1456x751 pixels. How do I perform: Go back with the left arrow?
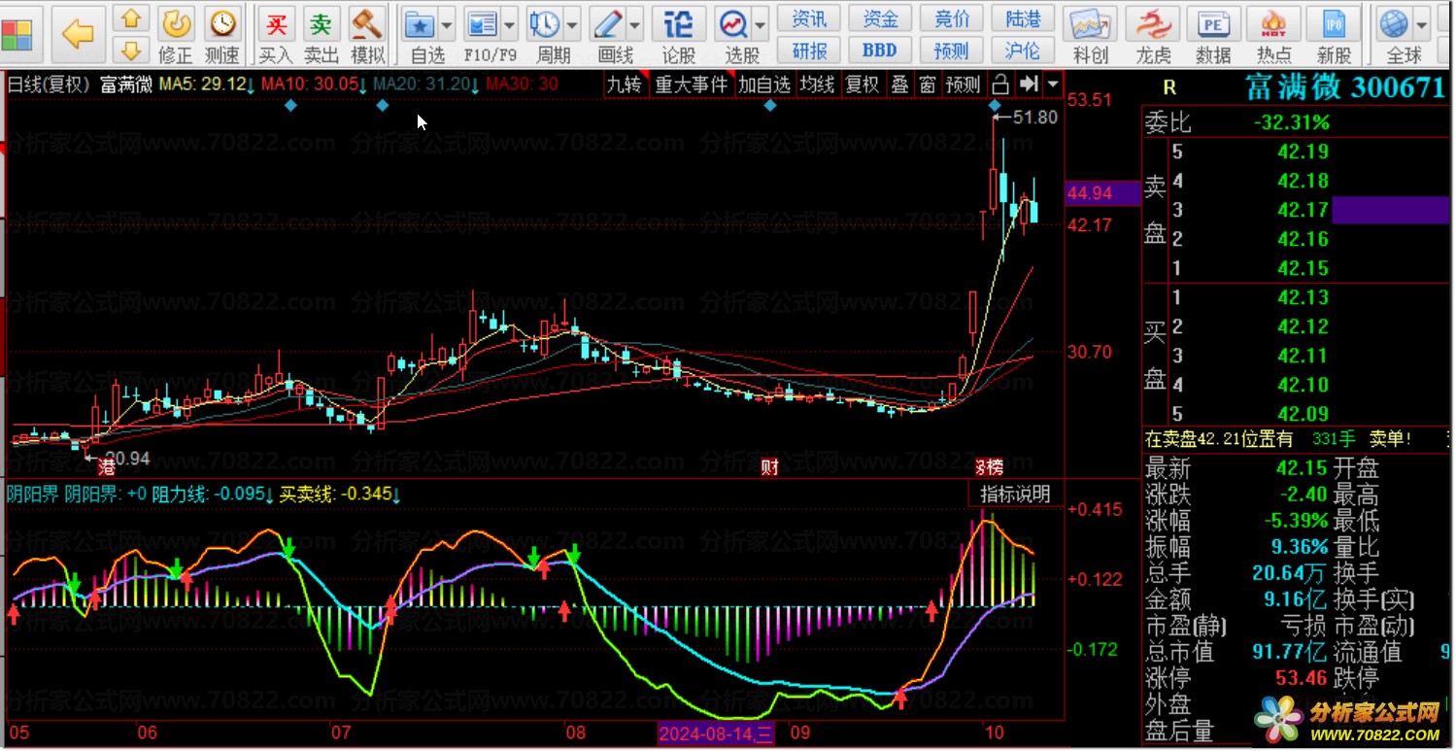click(x=78, y=34)
